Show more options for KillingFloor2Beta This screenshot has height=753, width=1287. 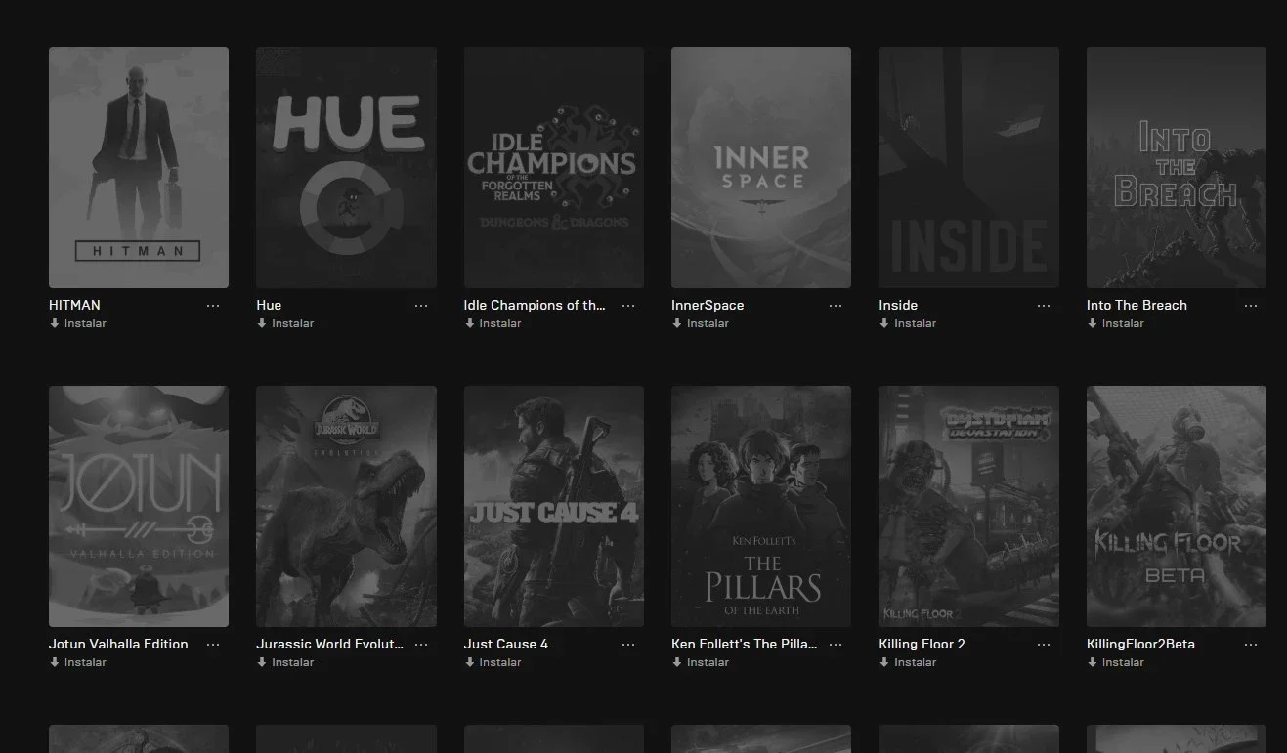coord(1251,645)
